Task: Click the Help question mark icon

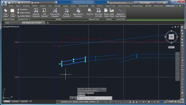Action: point(164,3)
